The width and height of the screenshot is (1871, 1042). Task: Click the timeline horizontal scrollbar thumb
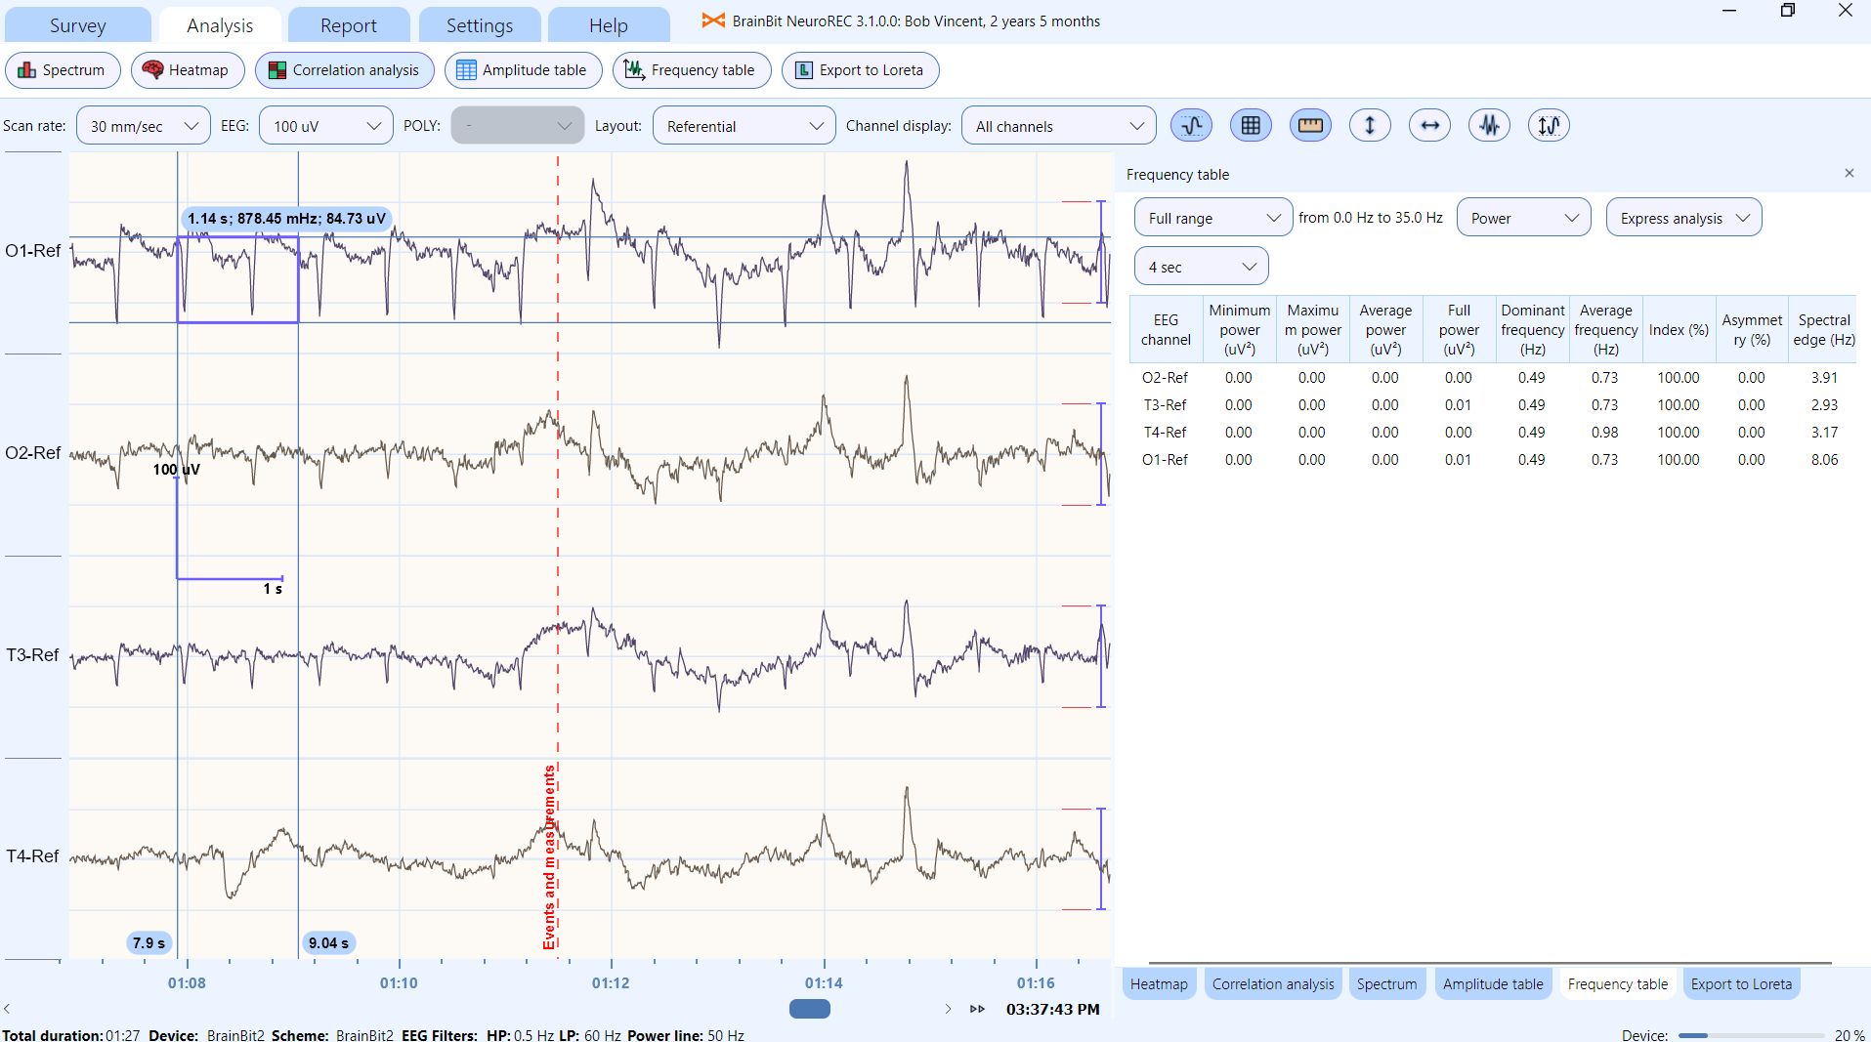coord(809,1009)
